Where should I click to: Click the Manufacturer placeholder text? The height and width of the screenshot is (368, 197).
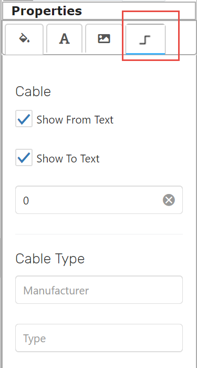coord(56,291)
